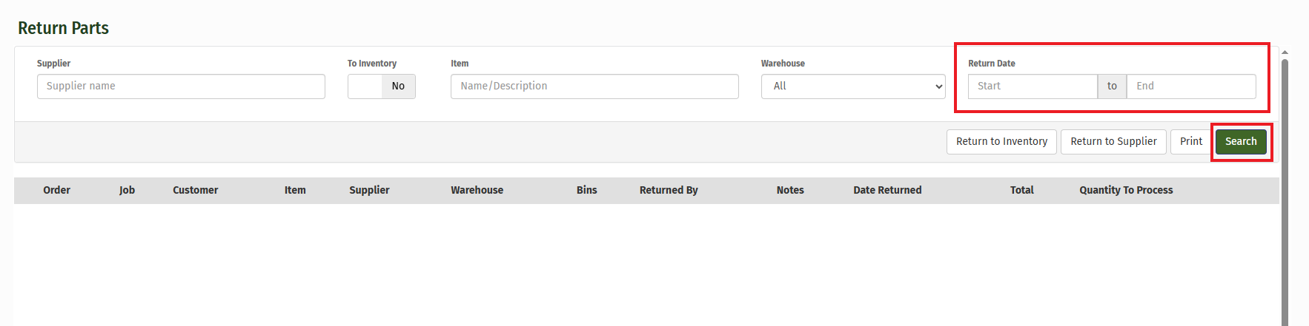The width and height of the screenshot is (1309, 326).
Task: Click the Supplier column header
Action: pyautogui.click(x=369, y=191)
